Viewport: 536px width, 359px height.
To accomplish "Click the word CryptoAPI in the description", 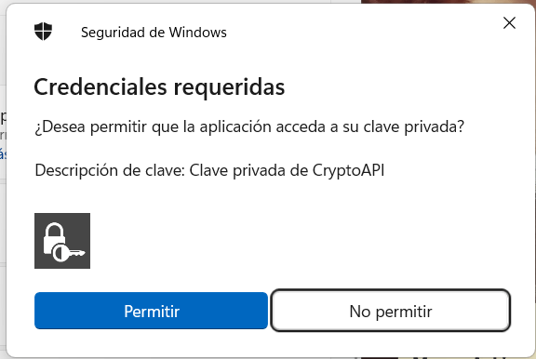I will click(x=348, y=170).
